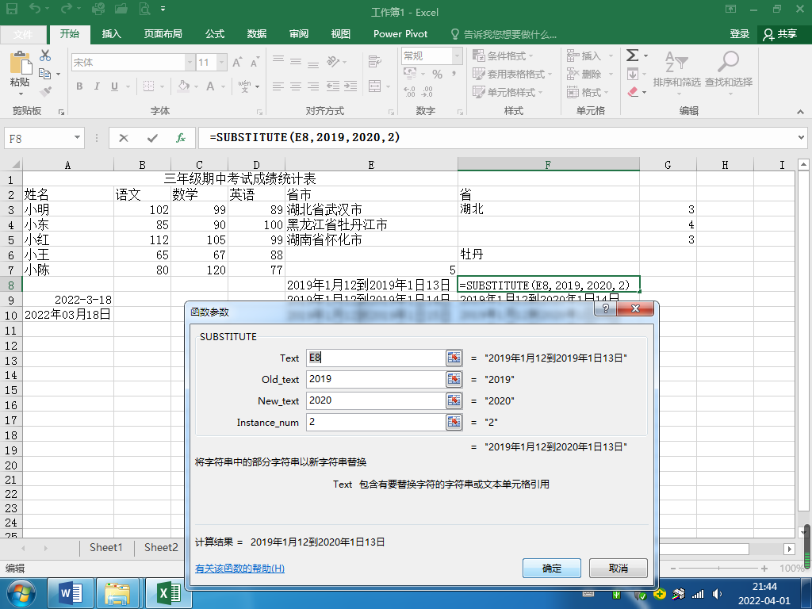The width and height of the screenshot is (812, 609).
Task: Open the font name 宋体 dropdown
Action: (x=190, y=63)
